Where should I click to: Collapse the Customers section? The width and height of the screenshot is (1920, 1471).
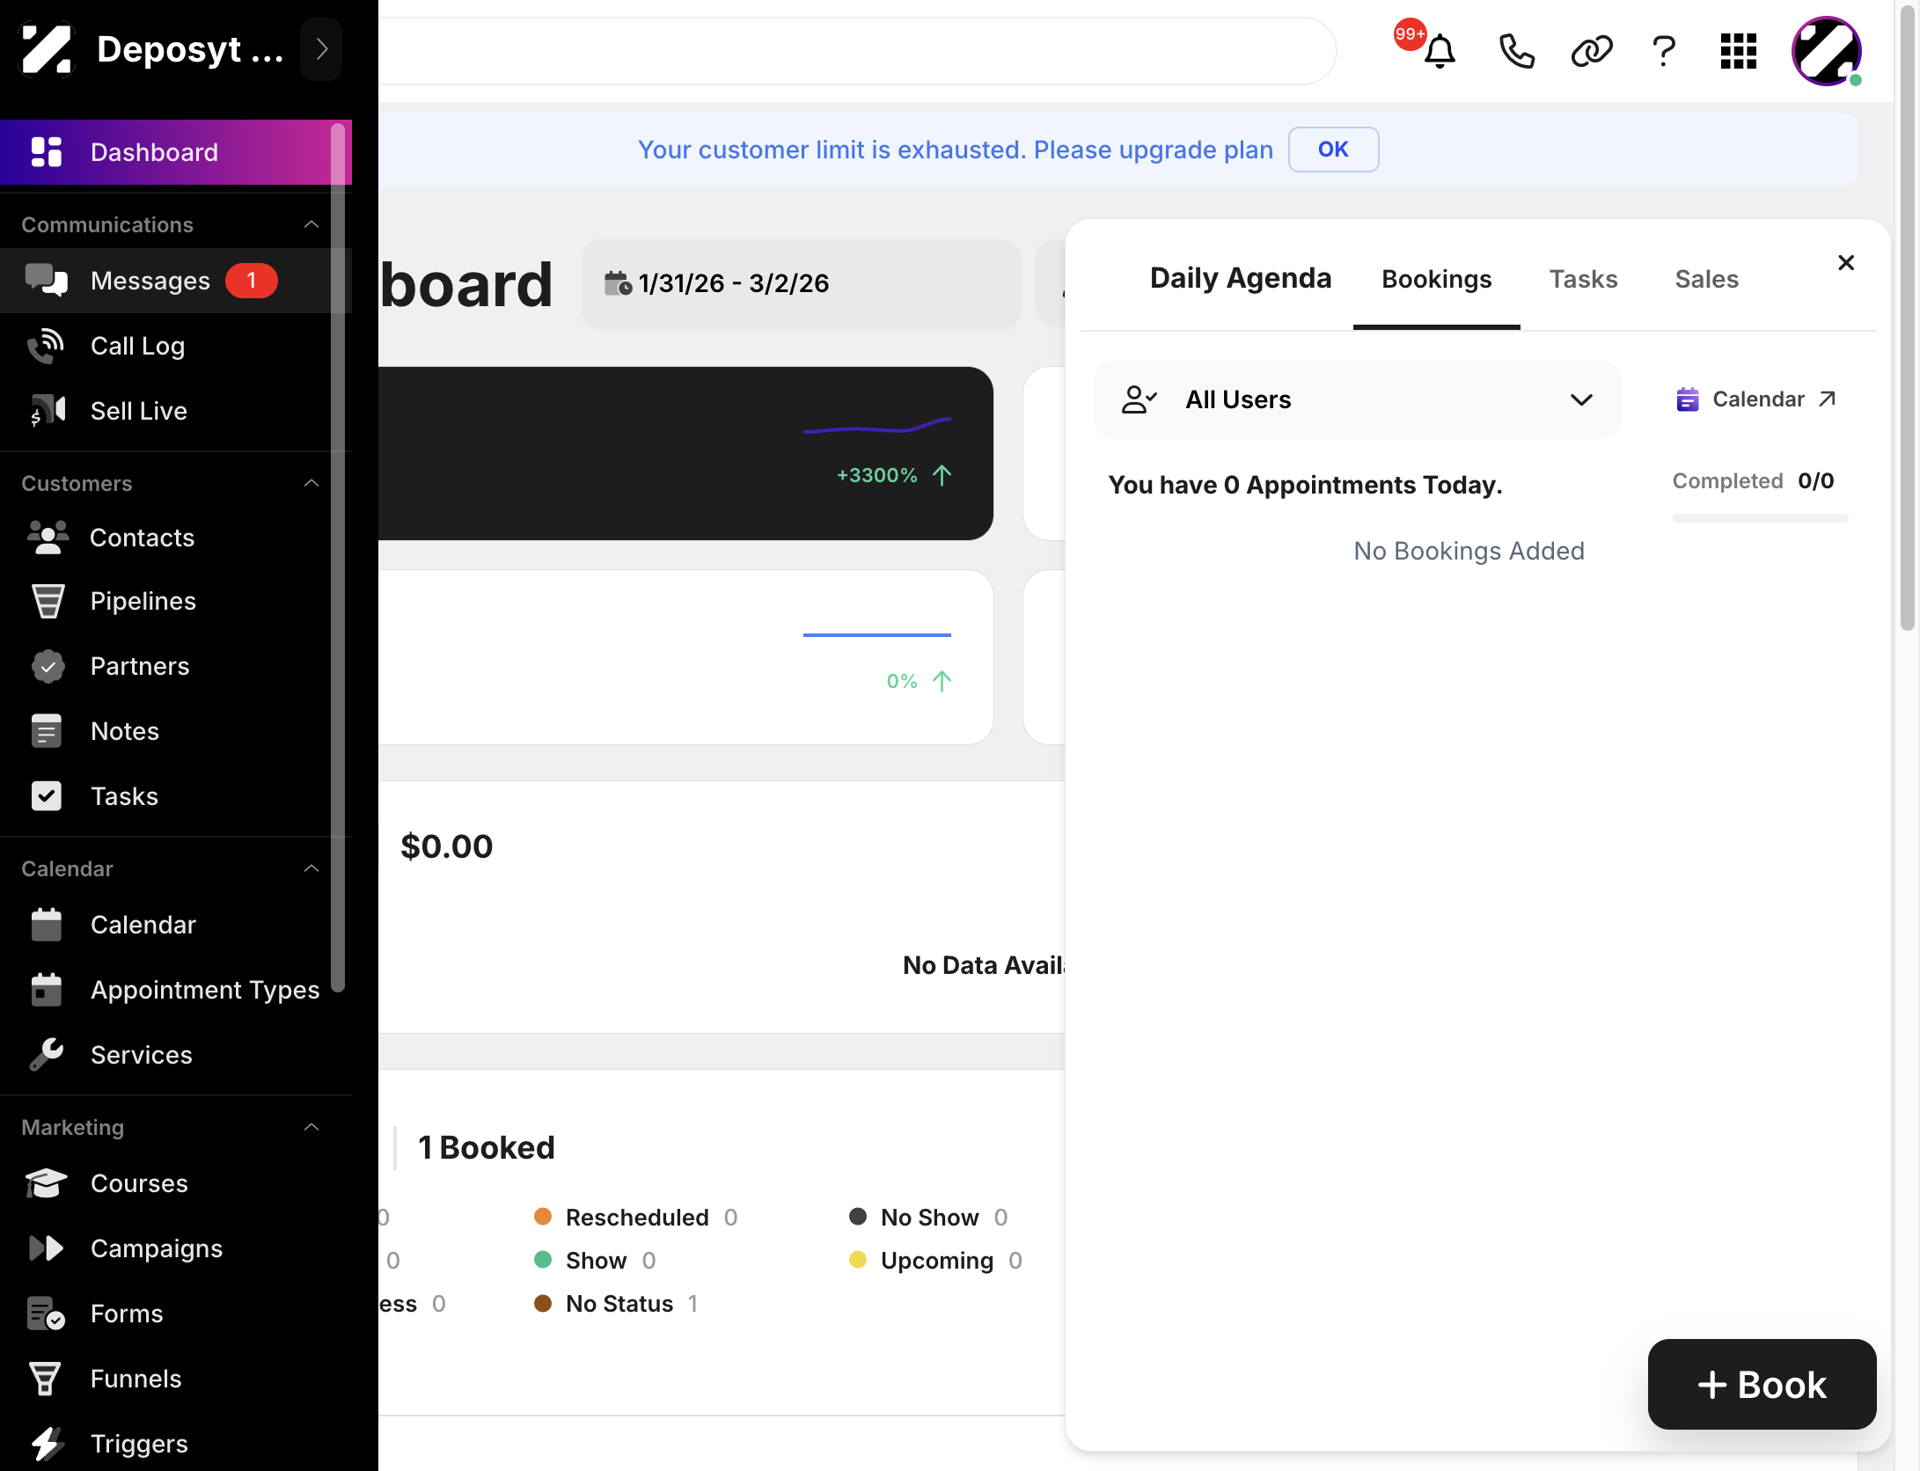(311, 483)
